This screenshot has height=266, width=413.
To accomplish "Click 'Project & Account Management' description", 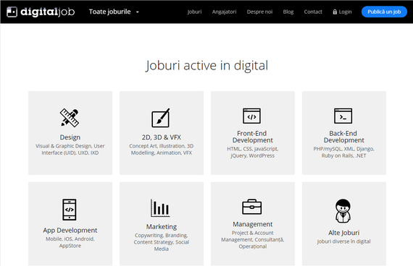I will click(253, 240).
